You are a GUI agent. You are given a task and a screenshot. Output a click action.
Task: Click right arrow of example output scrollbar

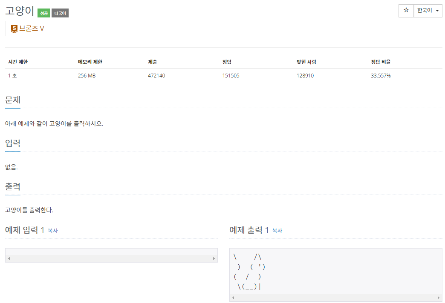[x=439, y=297]
